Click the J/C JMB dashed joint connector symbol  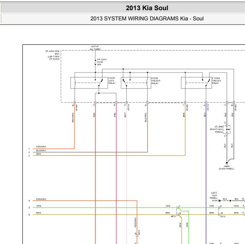tap(227, 130)
